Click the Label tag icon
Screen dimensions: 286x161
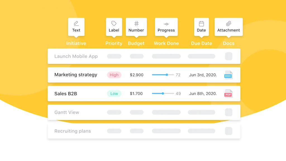[114, 24]
